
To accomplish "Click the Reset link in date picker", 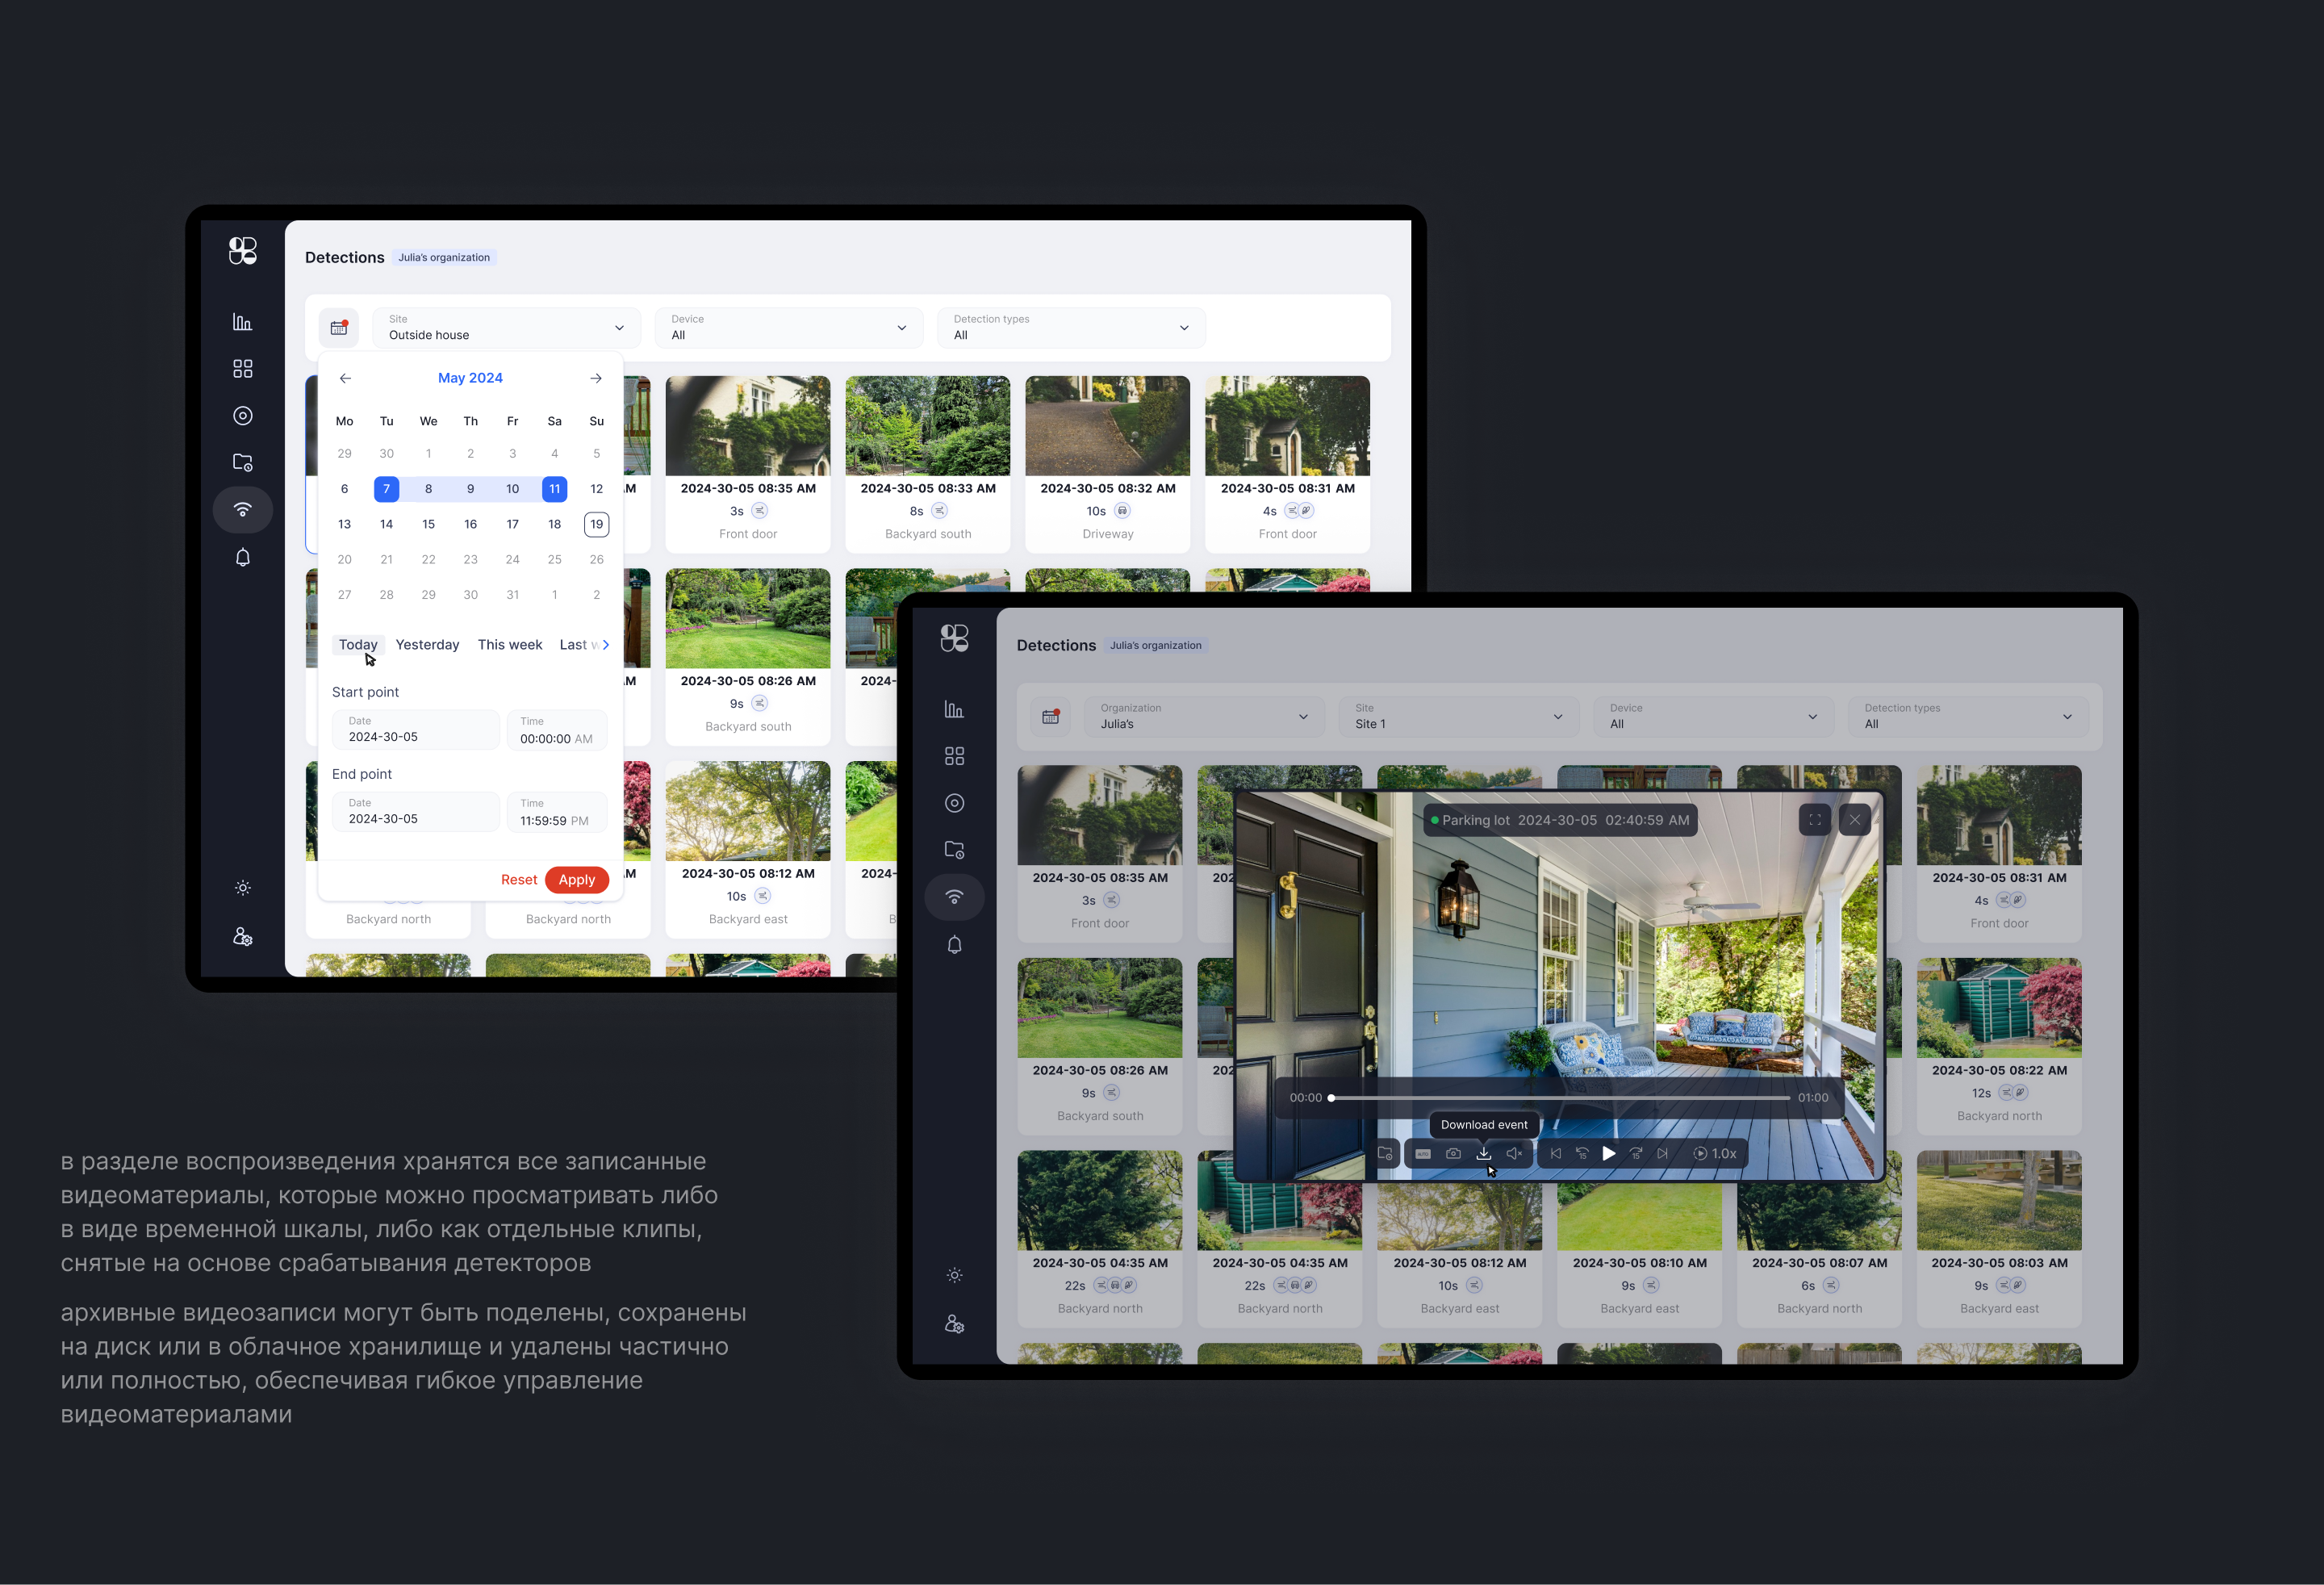I will [x=518, y=880].
